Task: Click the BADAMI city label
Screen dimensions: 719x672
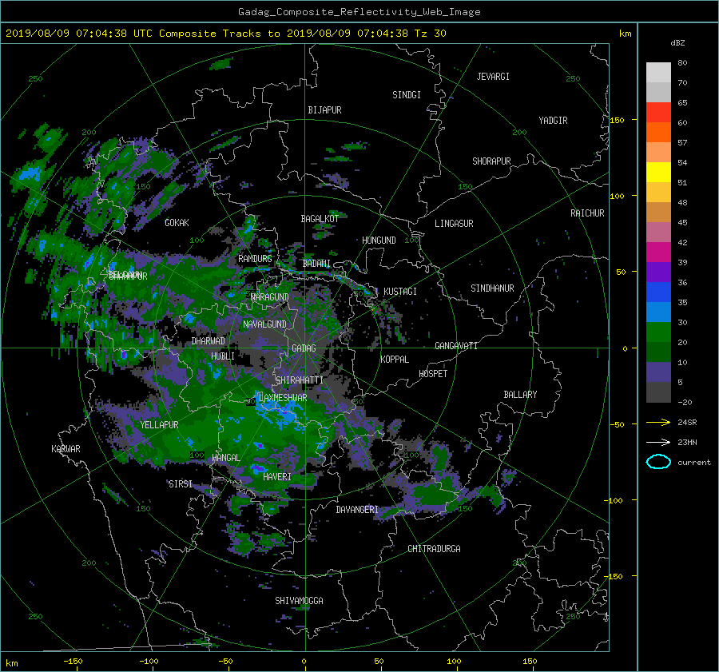Action: (316, 264)
